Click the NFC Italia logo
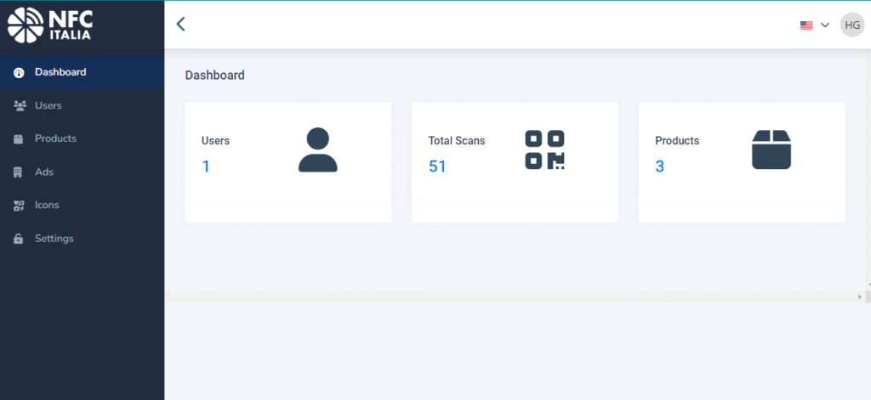Viewport: 871px width, 400px height. point(49,24)
